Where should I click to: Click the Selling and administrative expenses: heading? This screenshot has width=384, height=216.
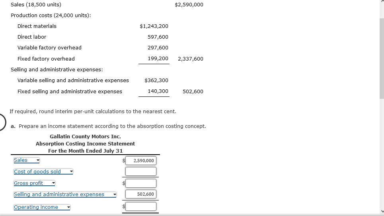click(x=57, y=70)
